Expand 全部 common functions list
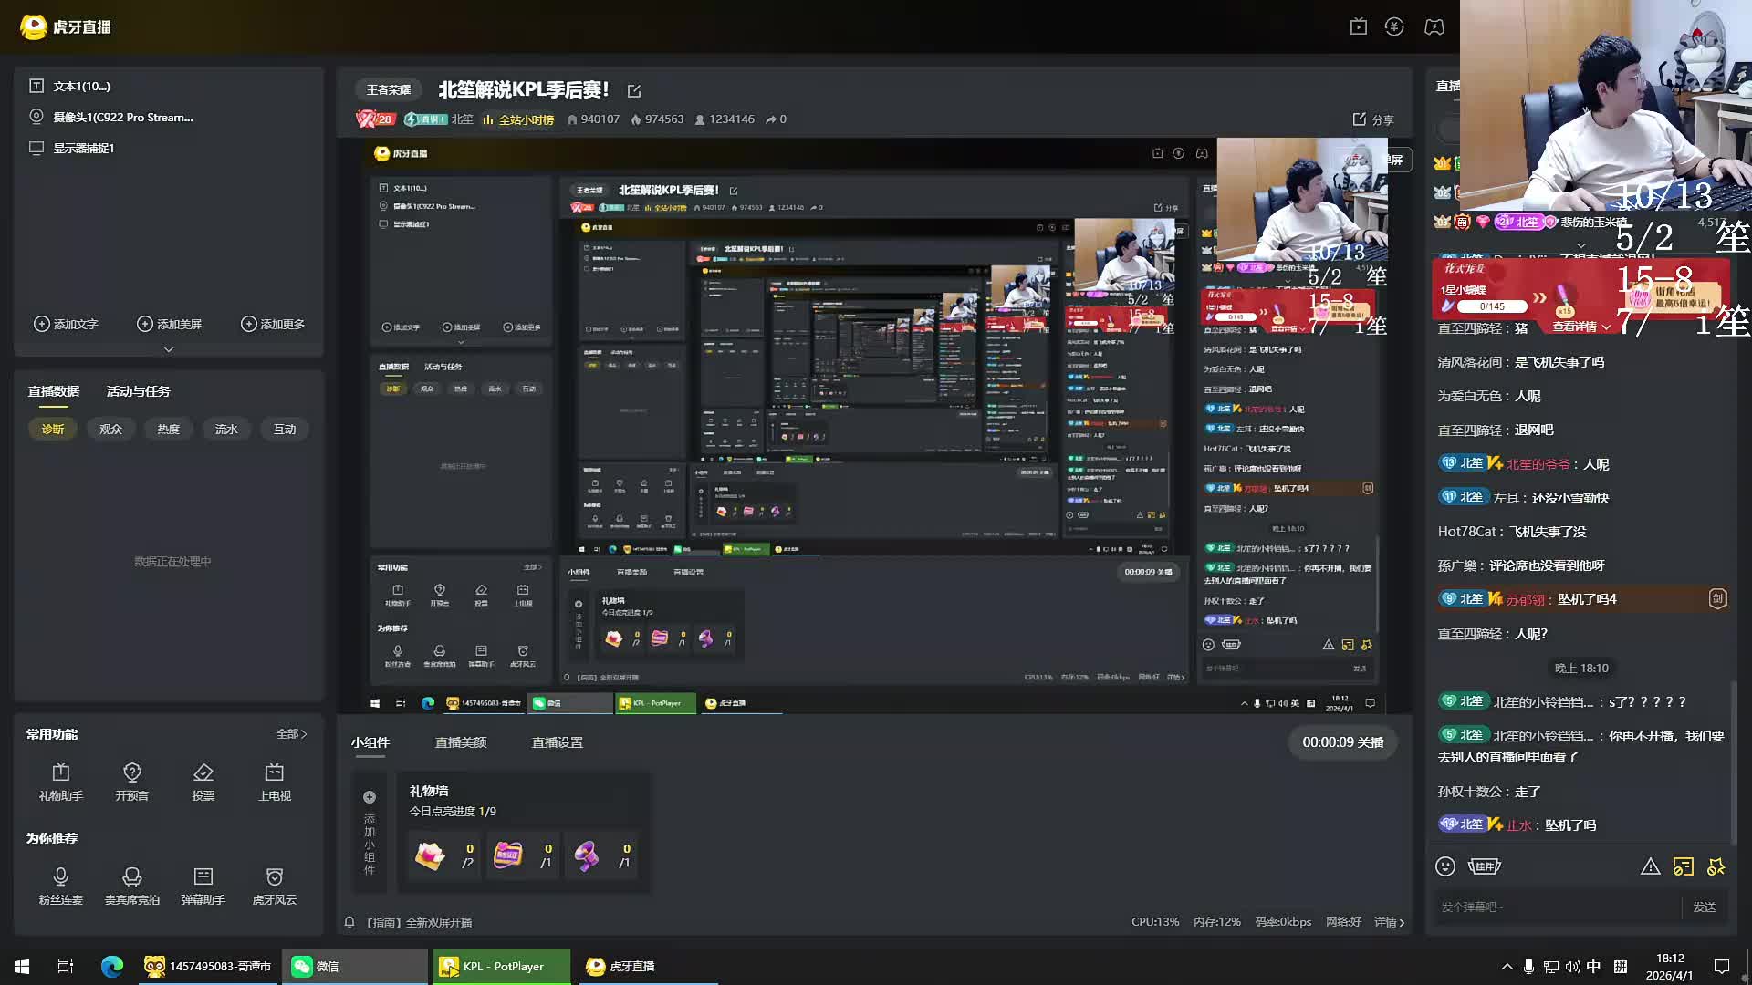 (x=292, y=734)
